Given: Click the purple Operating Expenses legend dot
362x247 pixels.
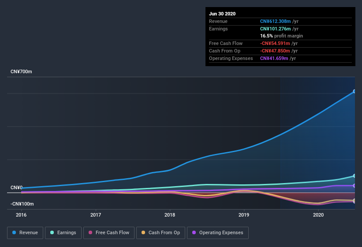Looking at the screenshot, I should coord(194,232).
